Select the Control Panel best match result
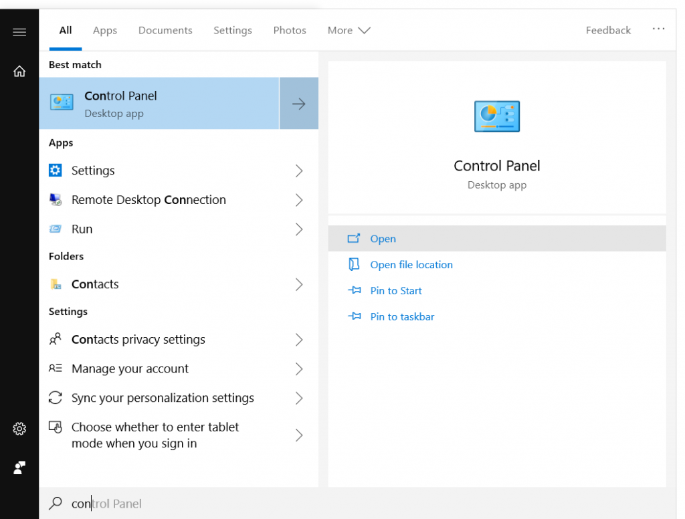The height and width of the screenshot is (519, 685). [159, 104]
